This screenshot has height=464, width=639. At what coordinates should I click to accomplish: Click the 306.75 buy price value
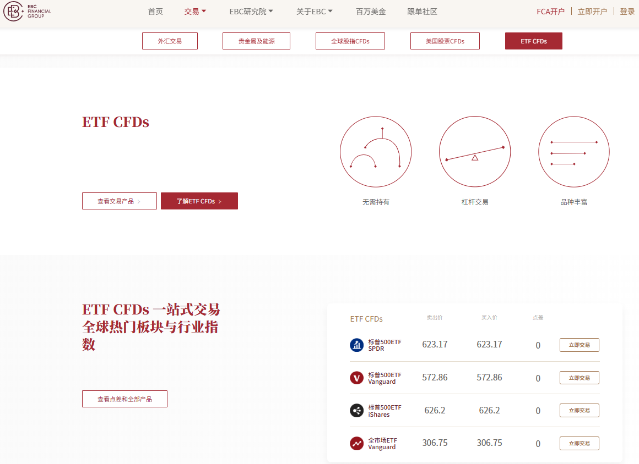(x=489, y=443)
